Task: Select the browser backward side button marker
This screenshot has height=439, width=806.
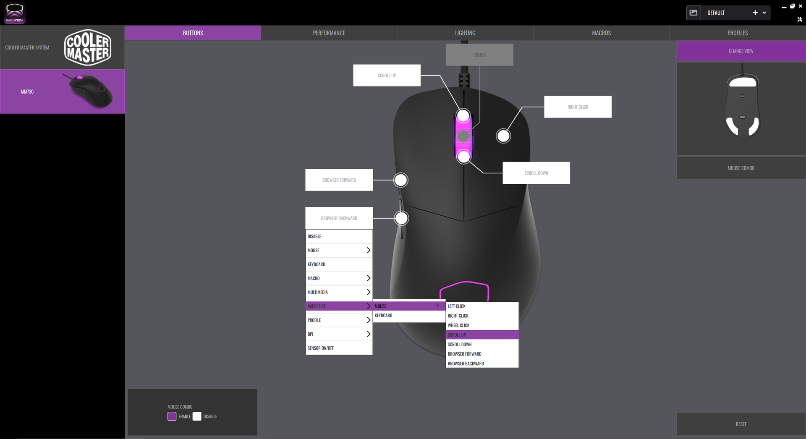Action: (402, 218)
